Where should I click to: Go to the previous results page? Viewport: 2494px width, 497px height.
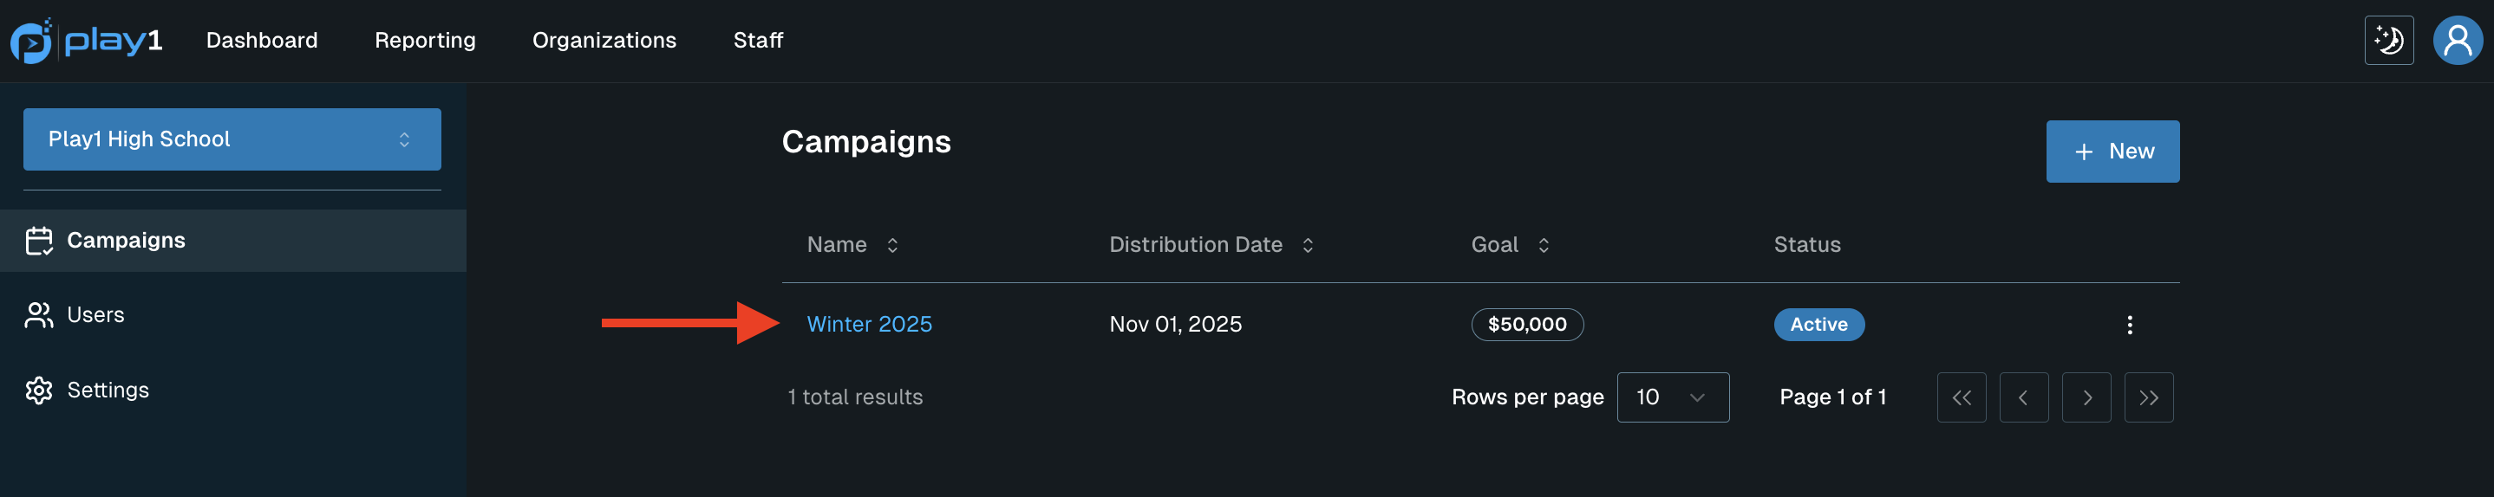pos(2022,397)
